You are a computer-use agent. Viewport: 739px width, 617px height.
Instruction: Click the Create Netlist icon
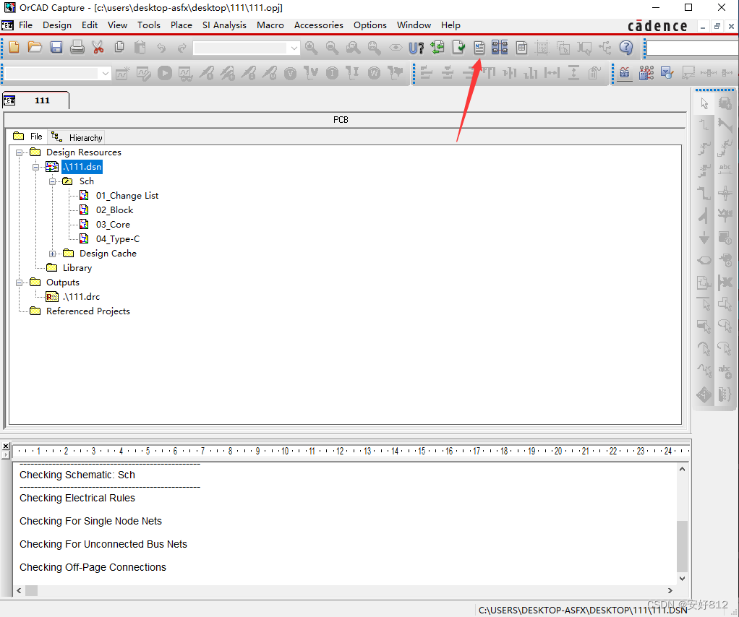pos(479,47)
